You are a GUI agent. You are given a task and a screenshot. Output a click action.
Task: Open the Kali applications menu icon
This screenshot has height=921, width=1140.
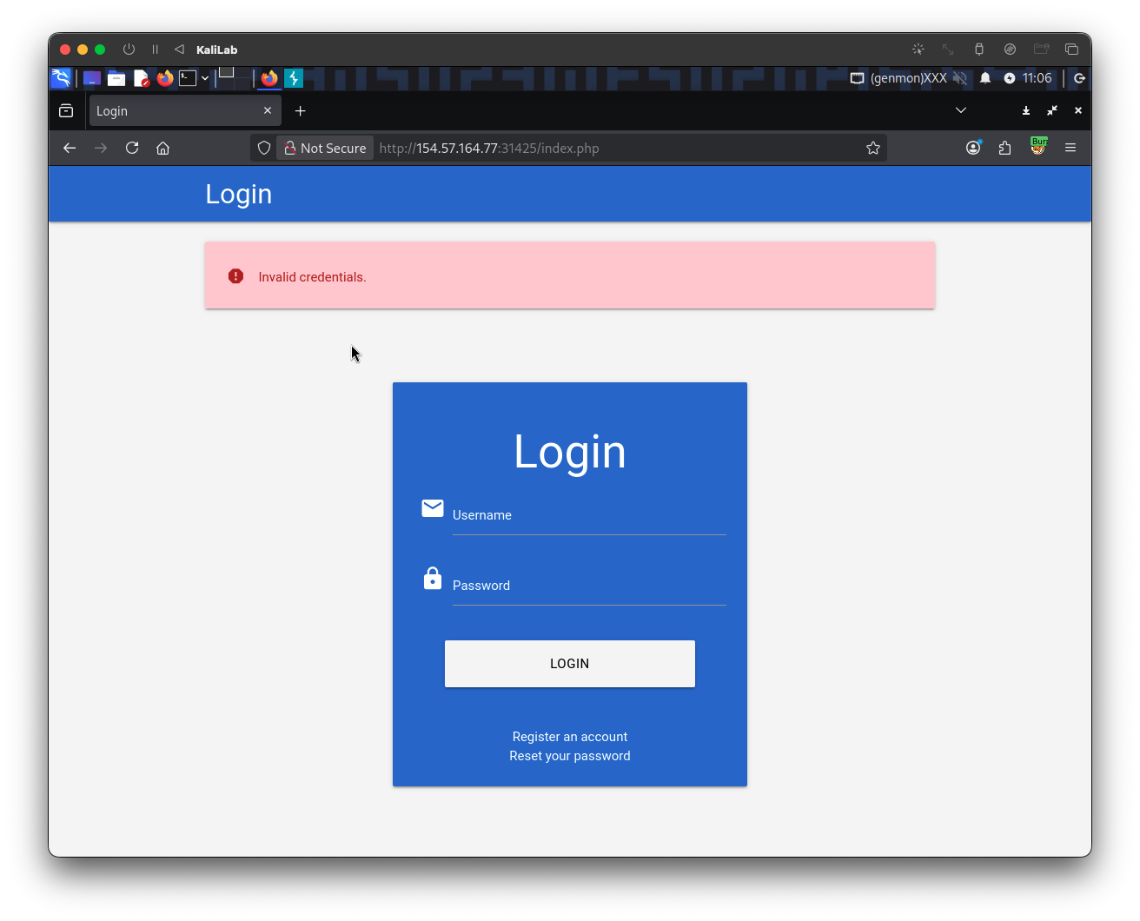pos(61,78)
